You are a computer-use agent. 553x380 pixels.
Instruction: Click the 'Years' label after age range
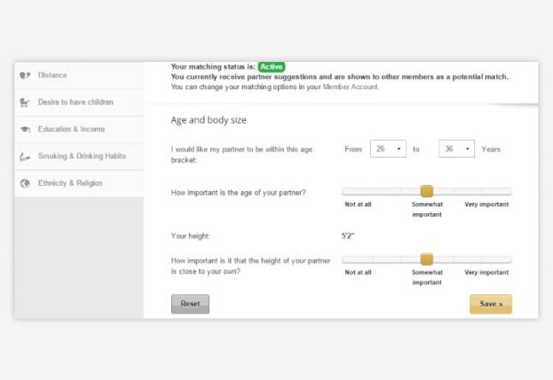[x=491, y=149]
